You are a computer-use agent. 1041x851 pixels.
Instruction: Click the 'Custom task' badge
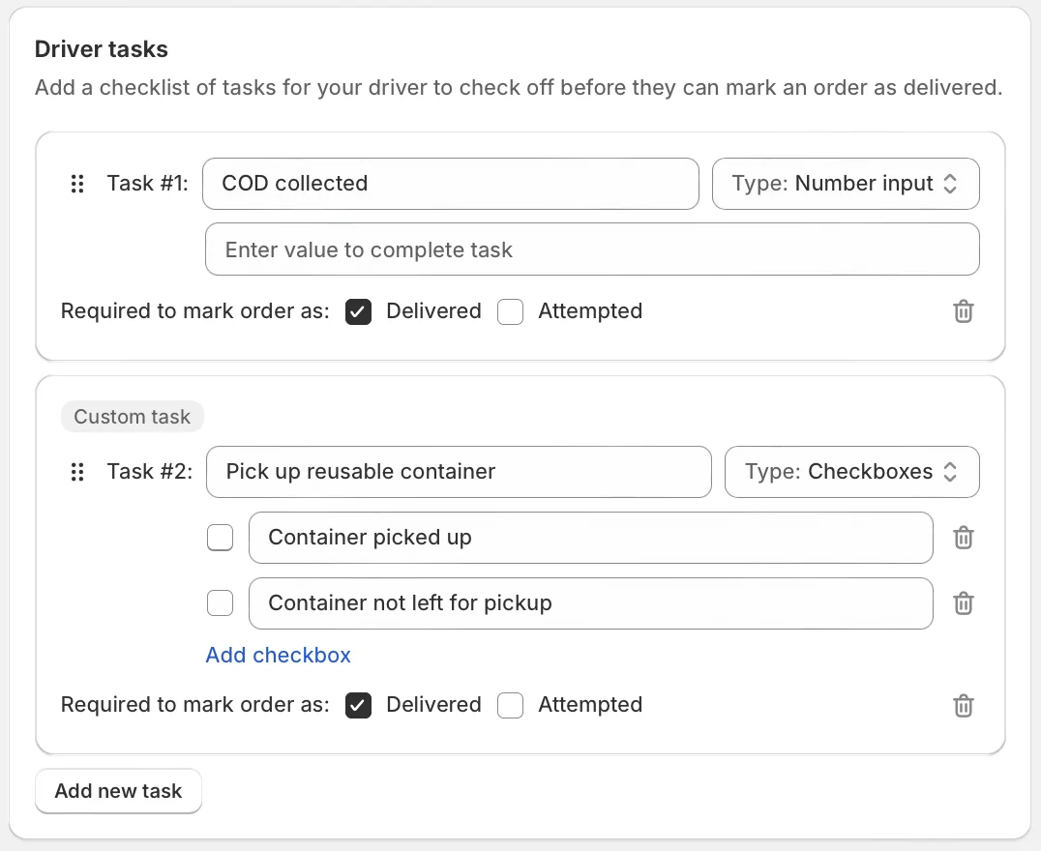click(x=133, y=417)
